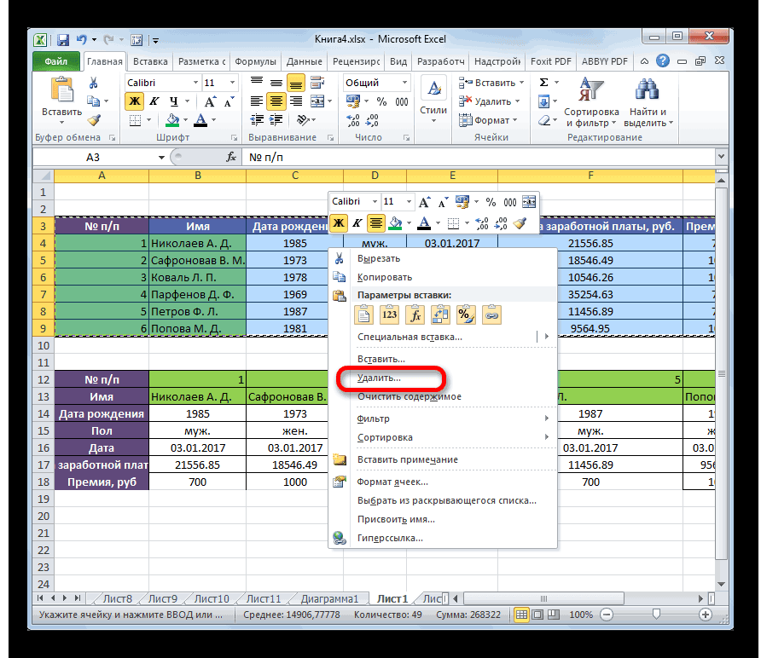Choose the Paste Formulas (fx) option

point(415,315)
